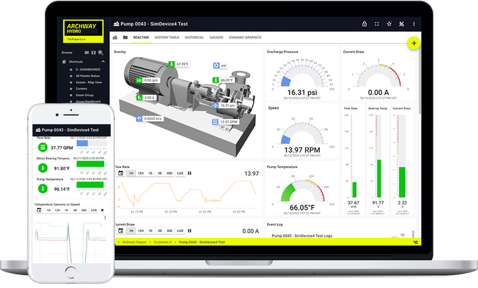
Task: Click the lock icon in the header
Action: click(x=364, y=24)
